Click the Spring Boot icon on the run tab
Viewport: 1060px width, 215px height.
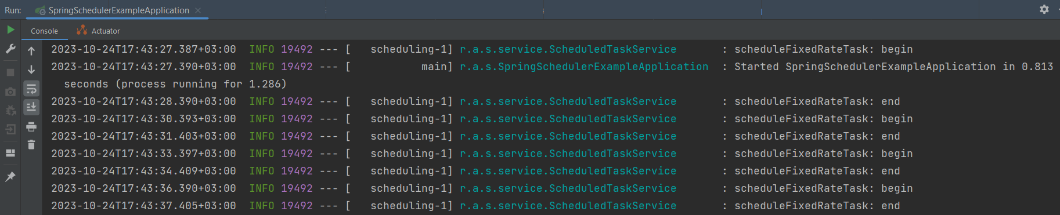point(40,10)
